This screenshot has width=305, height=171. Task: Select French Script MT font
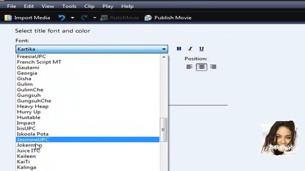click(x=87, y=62)
